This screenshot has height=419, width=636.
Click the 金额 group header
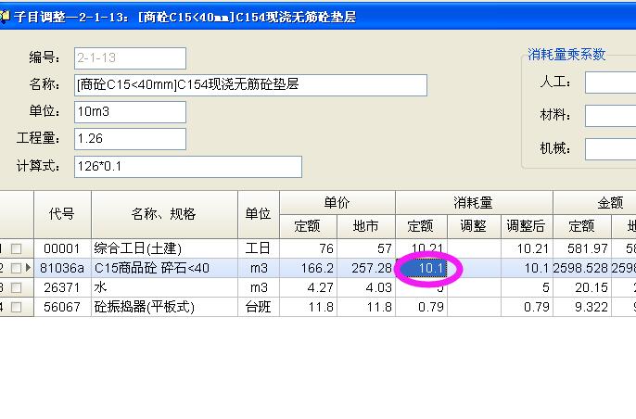[x=594, y=202]
